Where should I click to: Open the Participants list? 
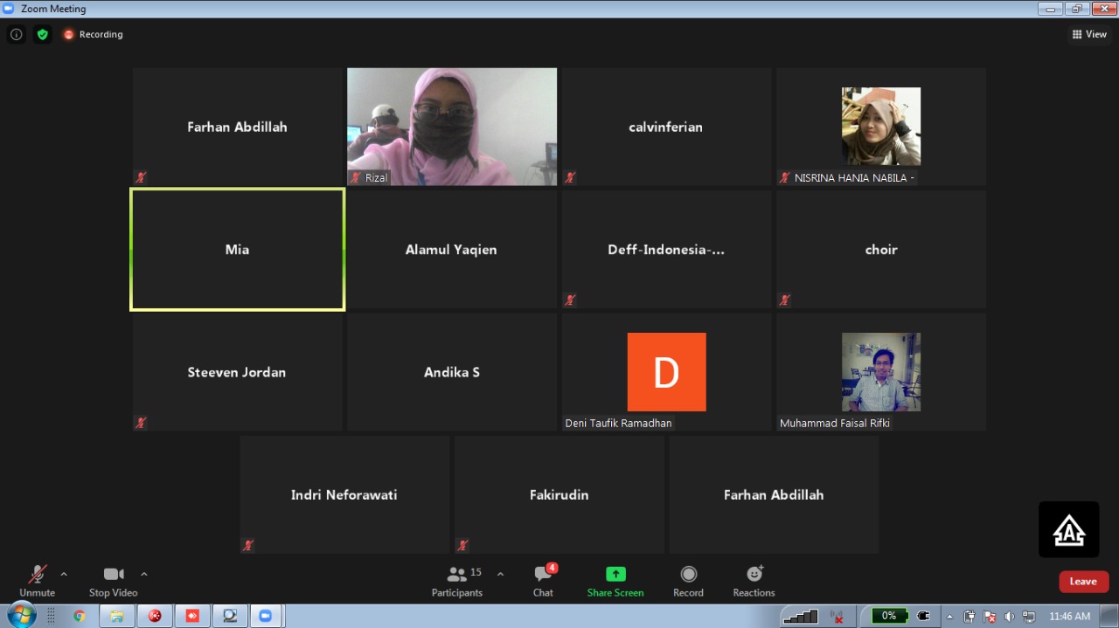(x=457, y=580)
